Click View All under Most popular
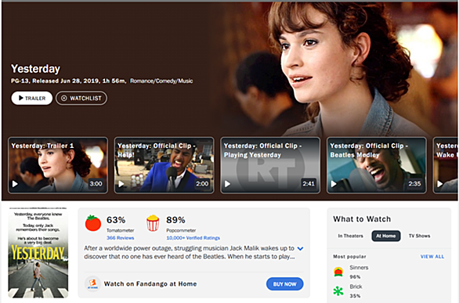This screenshot has width=459, height=303. click(x=432, y=257)
